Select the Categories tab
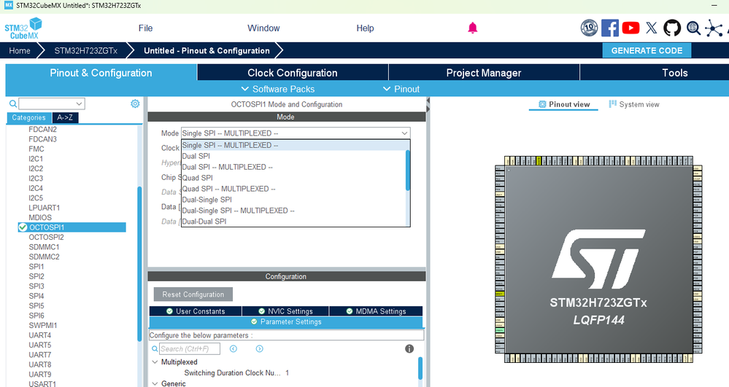729x387 pixels. 29,117
